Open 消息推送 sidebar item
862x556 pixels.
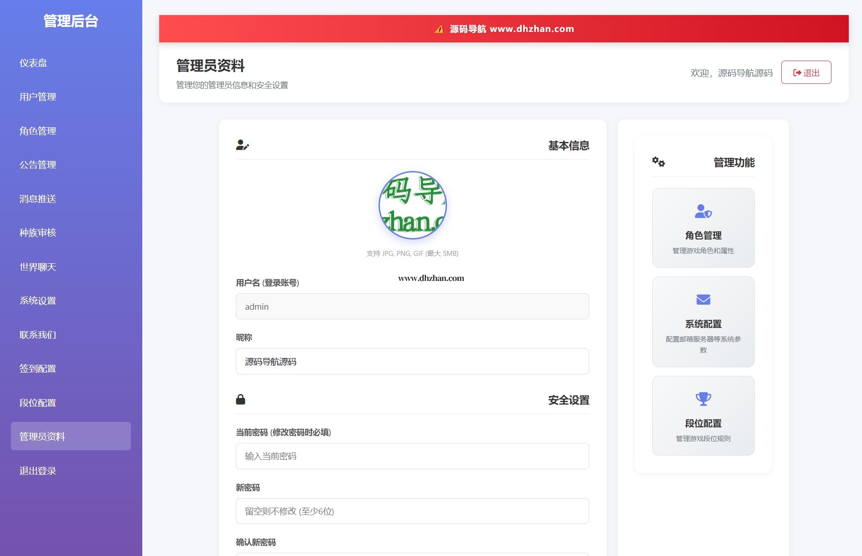(38, 199)
